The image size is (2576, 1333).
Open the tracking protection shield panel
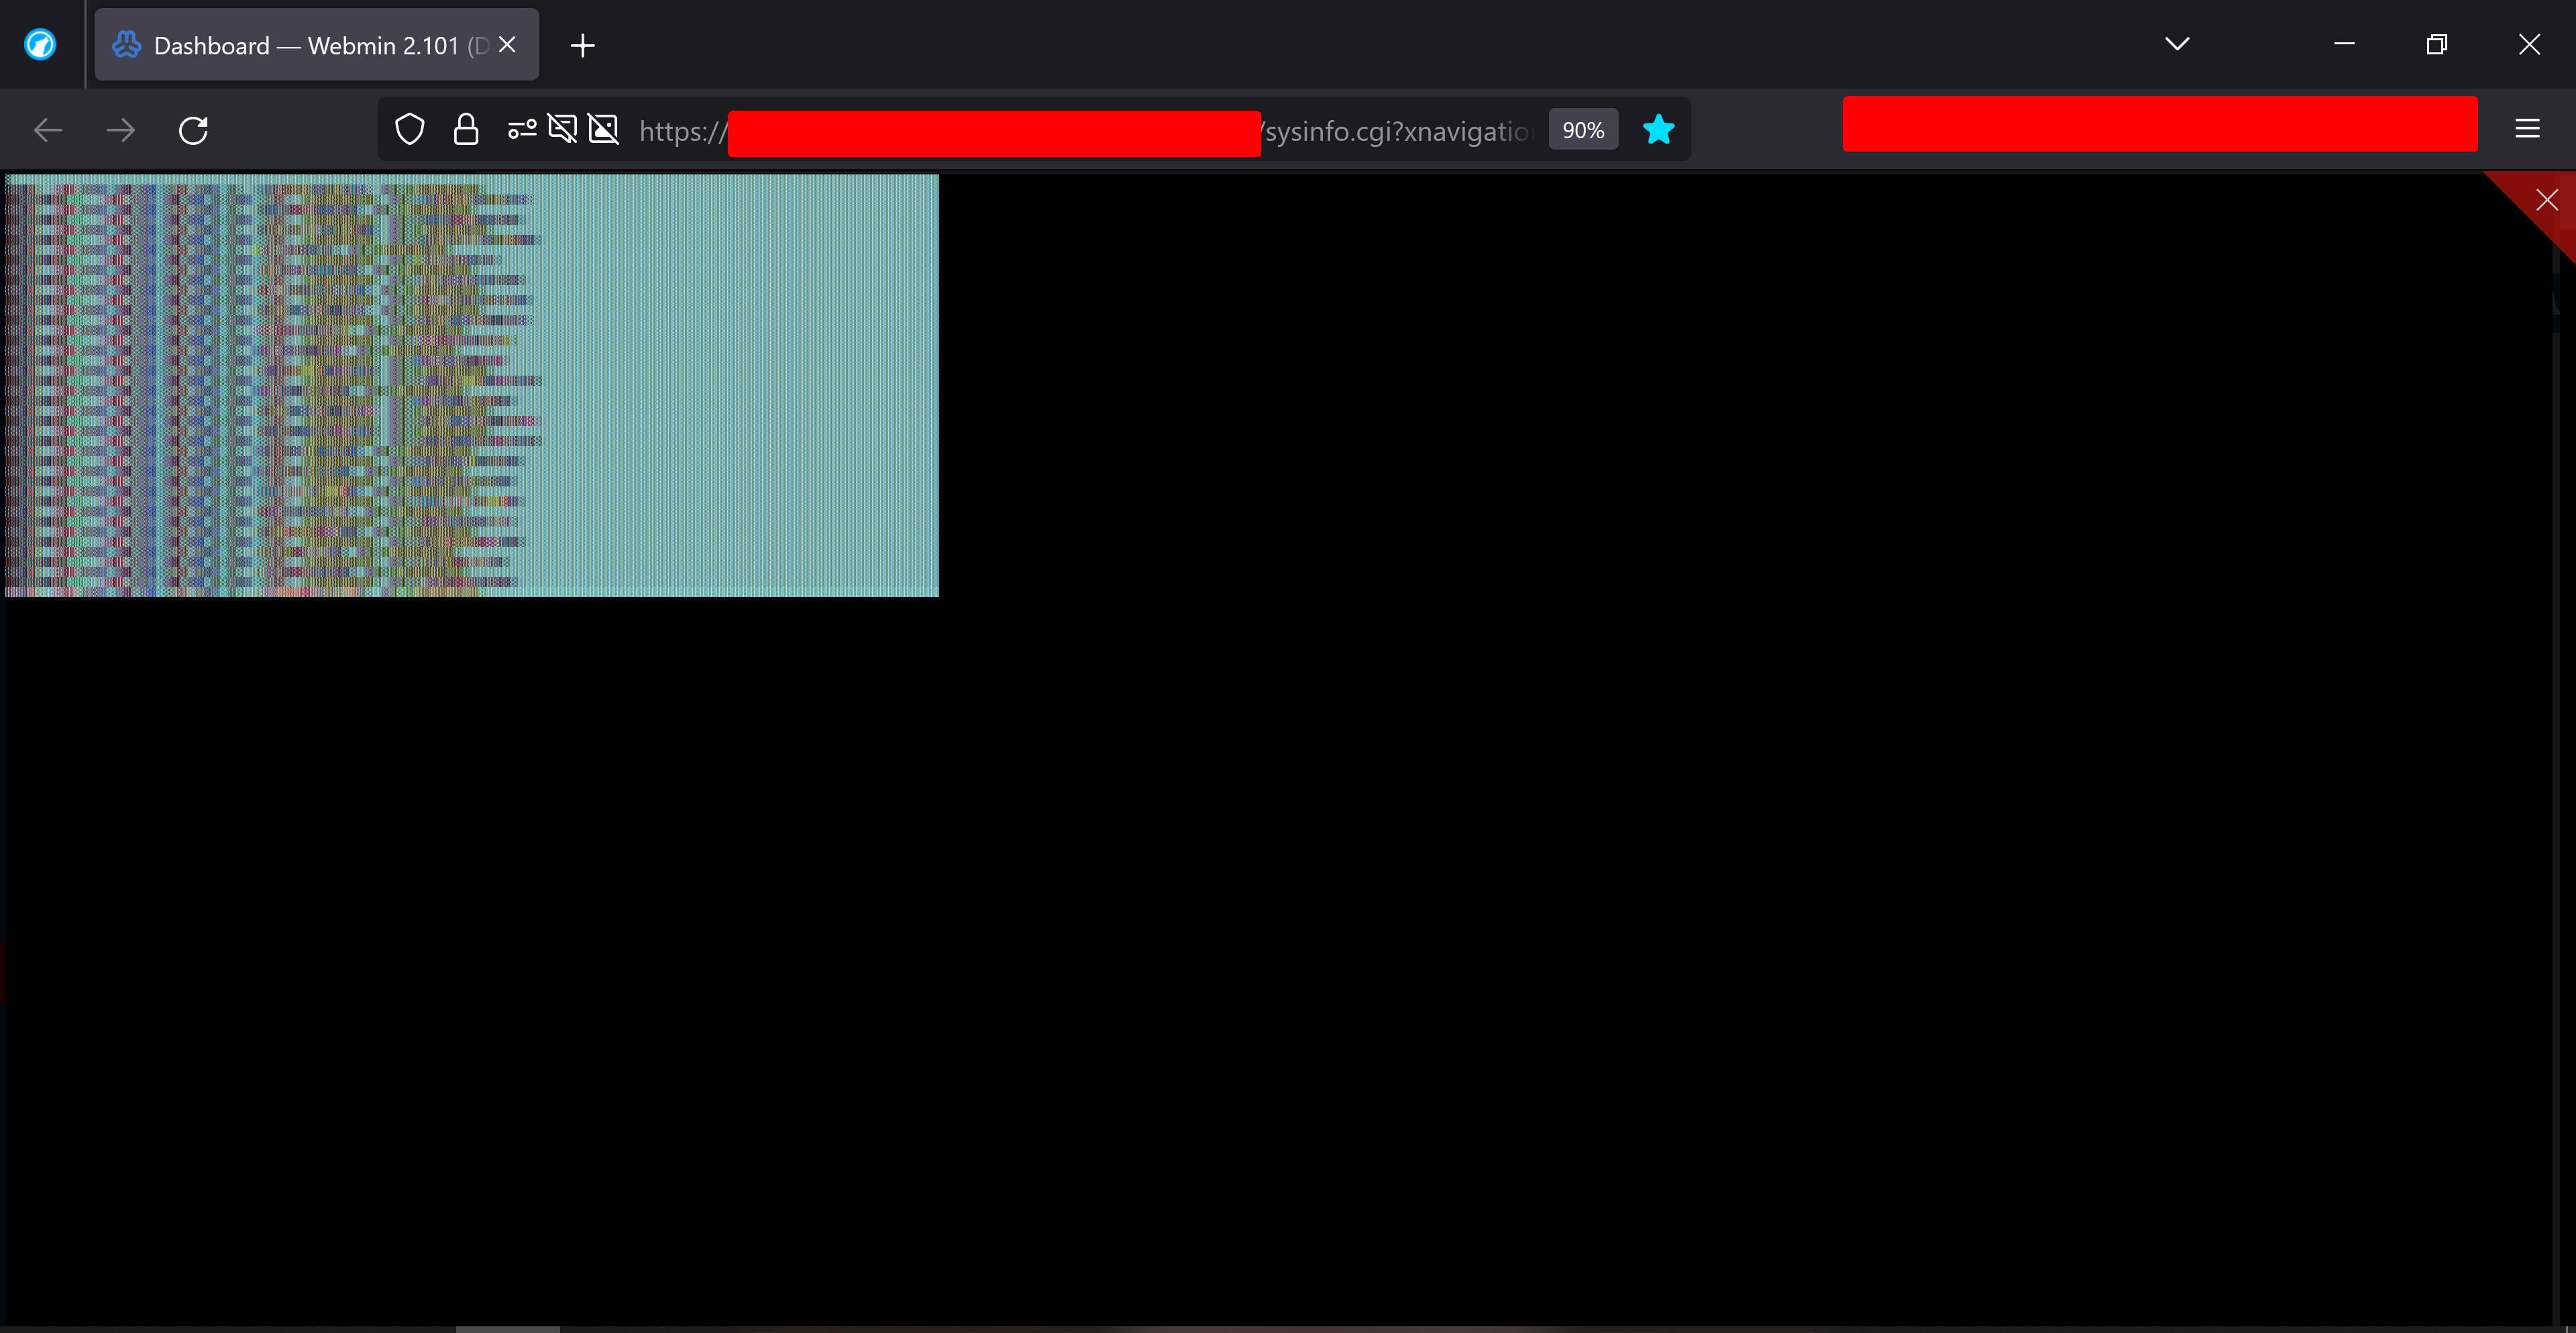(409, 129)
